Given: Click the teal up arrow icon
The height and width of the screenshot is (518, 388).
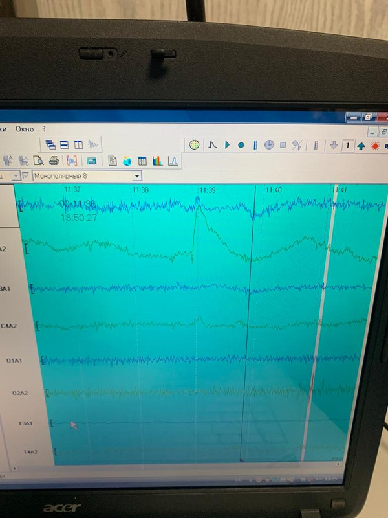Looking at the screenshot, I should pos(361,146).
